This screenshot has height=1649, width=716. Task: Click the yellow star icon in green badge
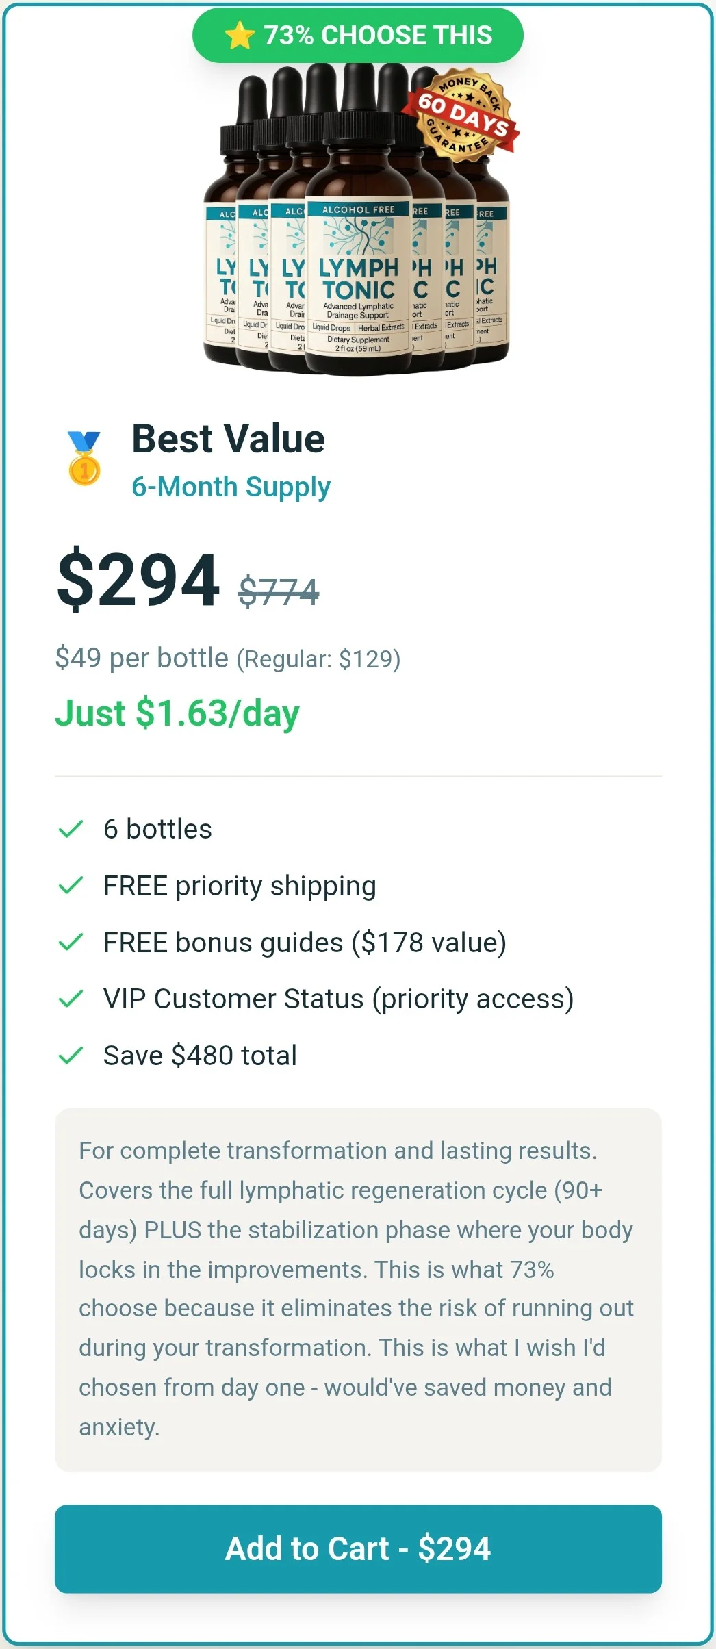[x=236, y=35]
